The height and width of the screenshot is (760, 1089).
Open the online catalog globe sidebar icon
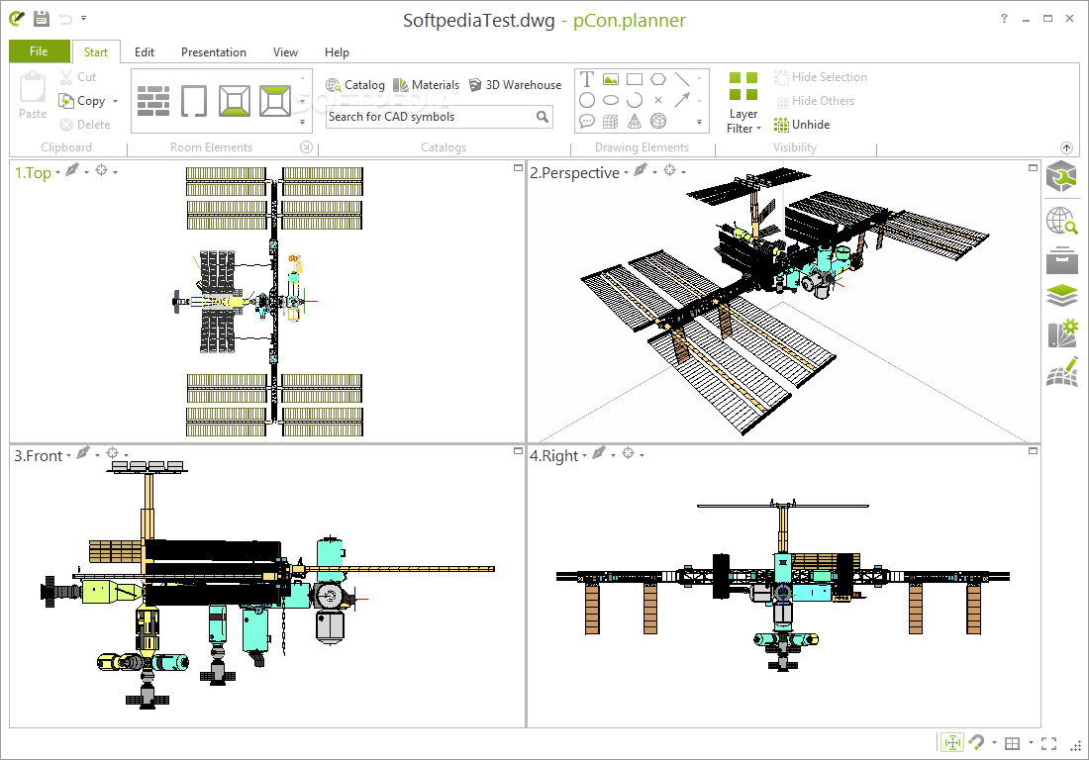click(x=1062, y=221)
